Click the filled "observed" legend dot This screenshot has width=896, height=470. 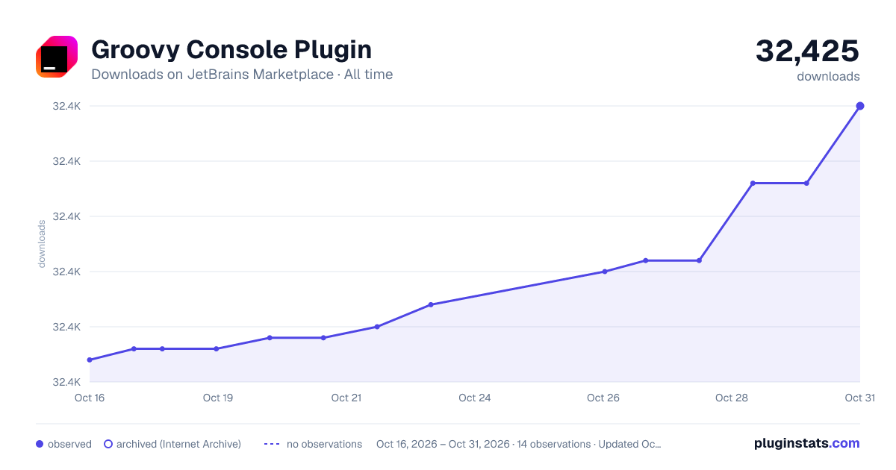point(40,444)
